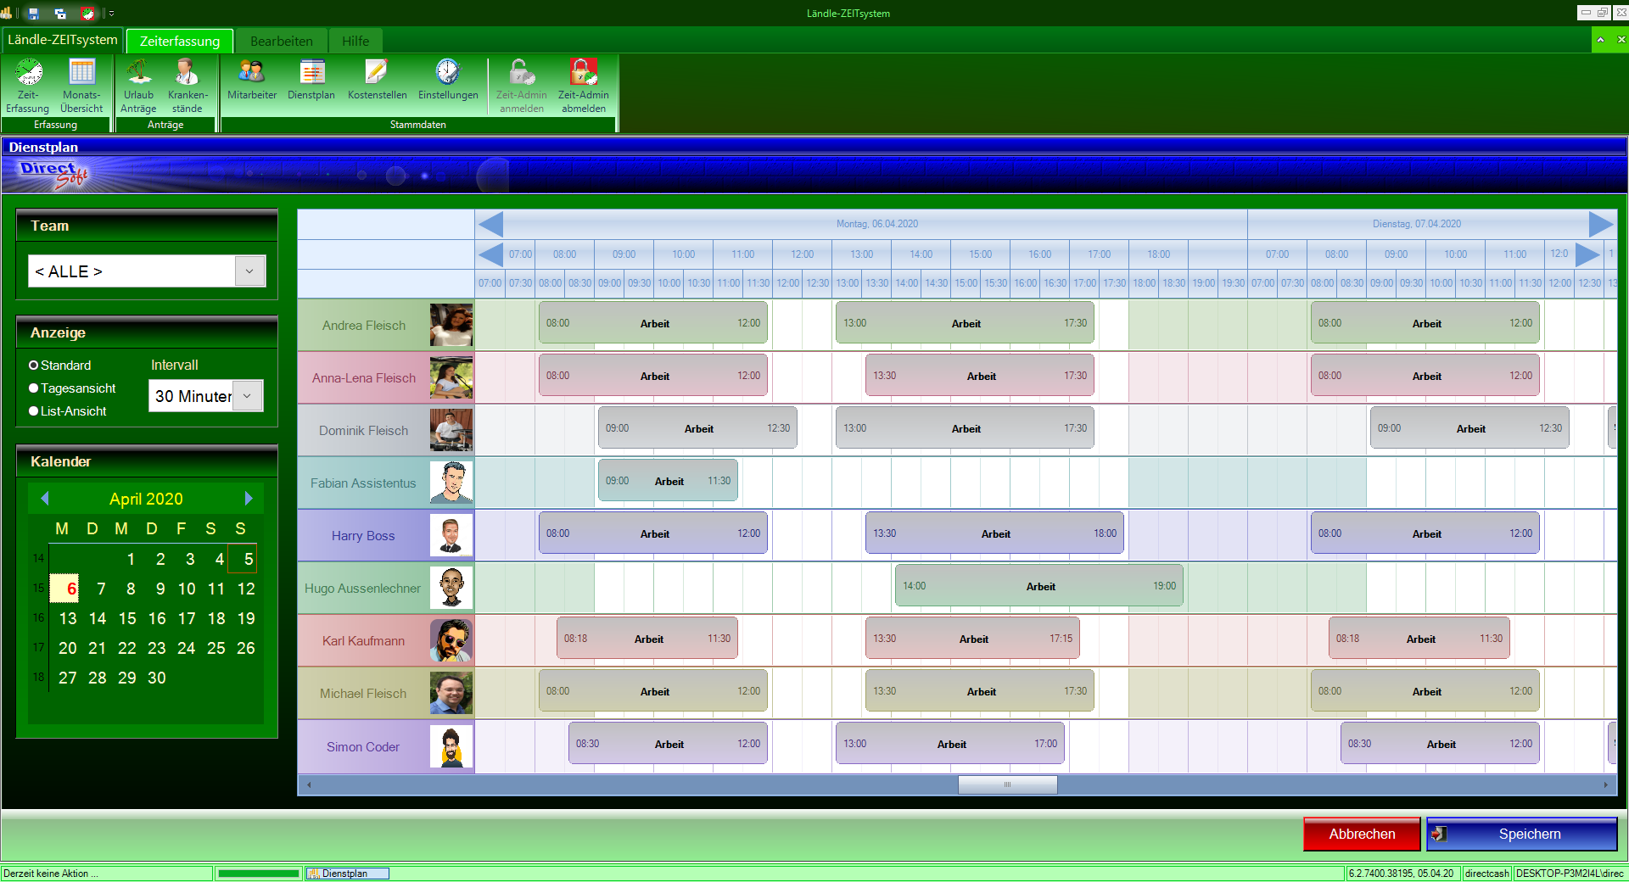Select April 6 in the calendar
1629x882 pixels.
pyautogui.click(x=65, y=589)
